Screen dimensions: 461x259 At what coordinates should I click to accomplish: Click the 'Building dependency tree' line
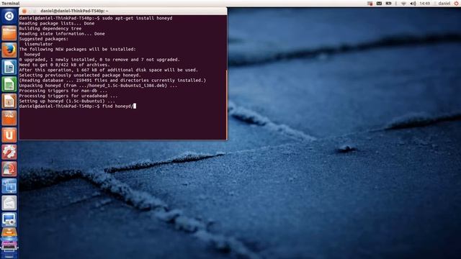50,29
